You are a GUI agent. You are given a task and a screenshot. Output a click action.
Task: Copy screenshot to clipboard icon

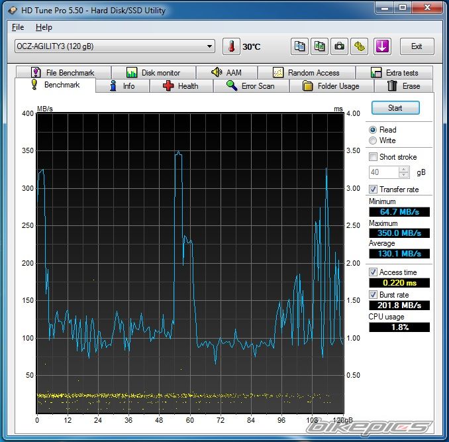click(320, 46)
